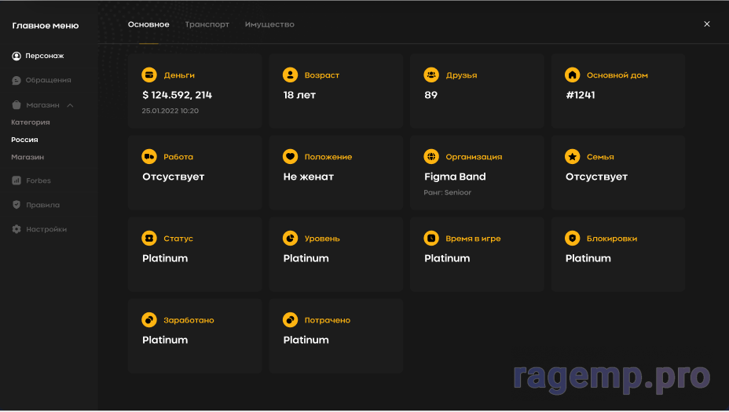The image size is (729, 412).
Task: Click the Организация card title
Action: [x=474, y=157]
